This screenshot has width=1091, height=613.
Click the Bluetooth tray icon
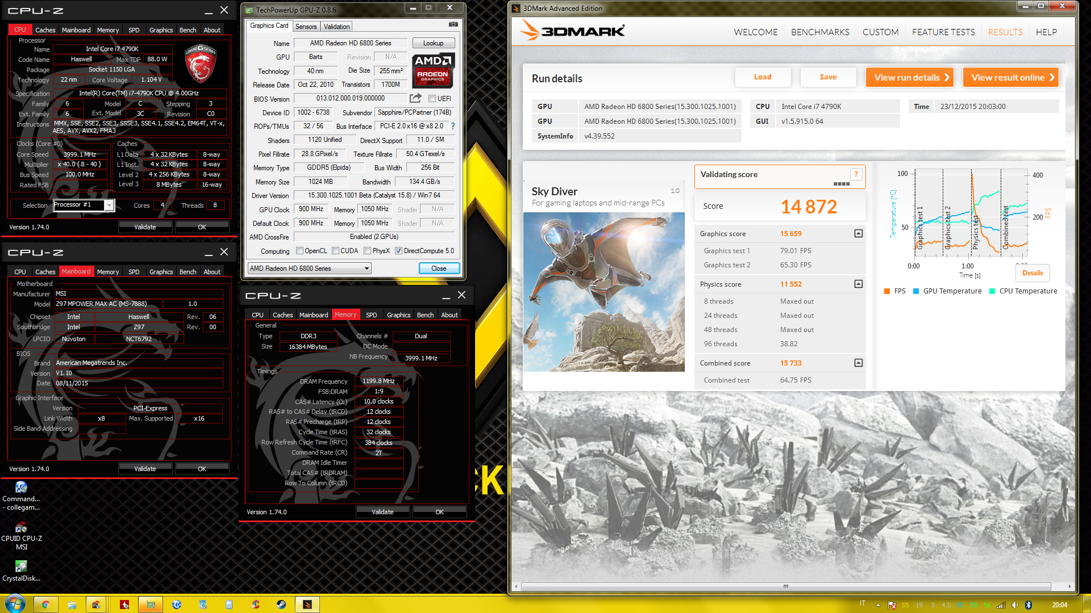pyautogui.click(x=1028, y=605)
